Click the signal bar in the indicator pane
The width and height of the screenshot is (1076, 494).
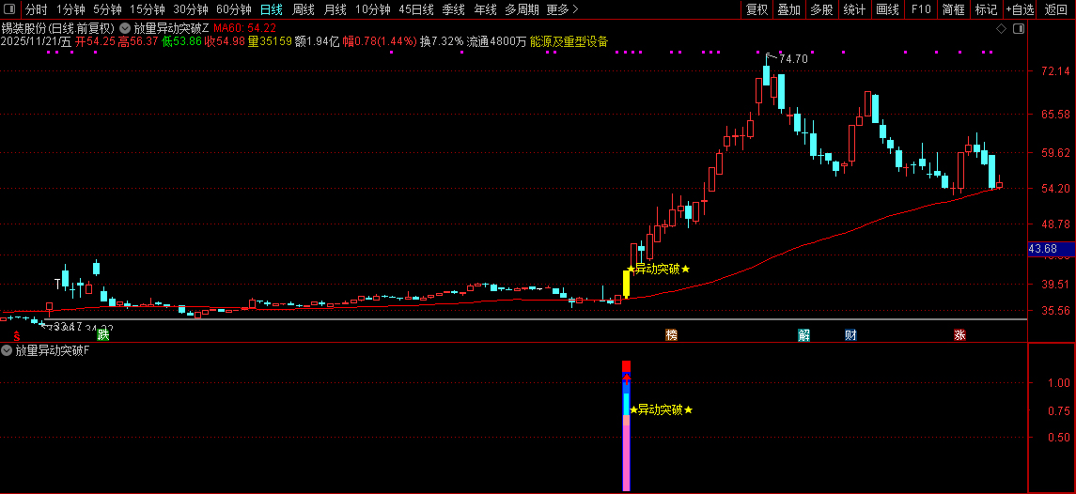626,425
